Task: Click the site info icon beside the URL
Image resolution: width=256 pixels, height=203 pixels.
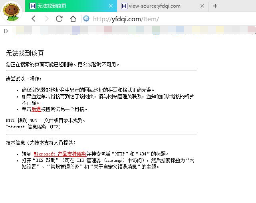Action: click(86, 19)
